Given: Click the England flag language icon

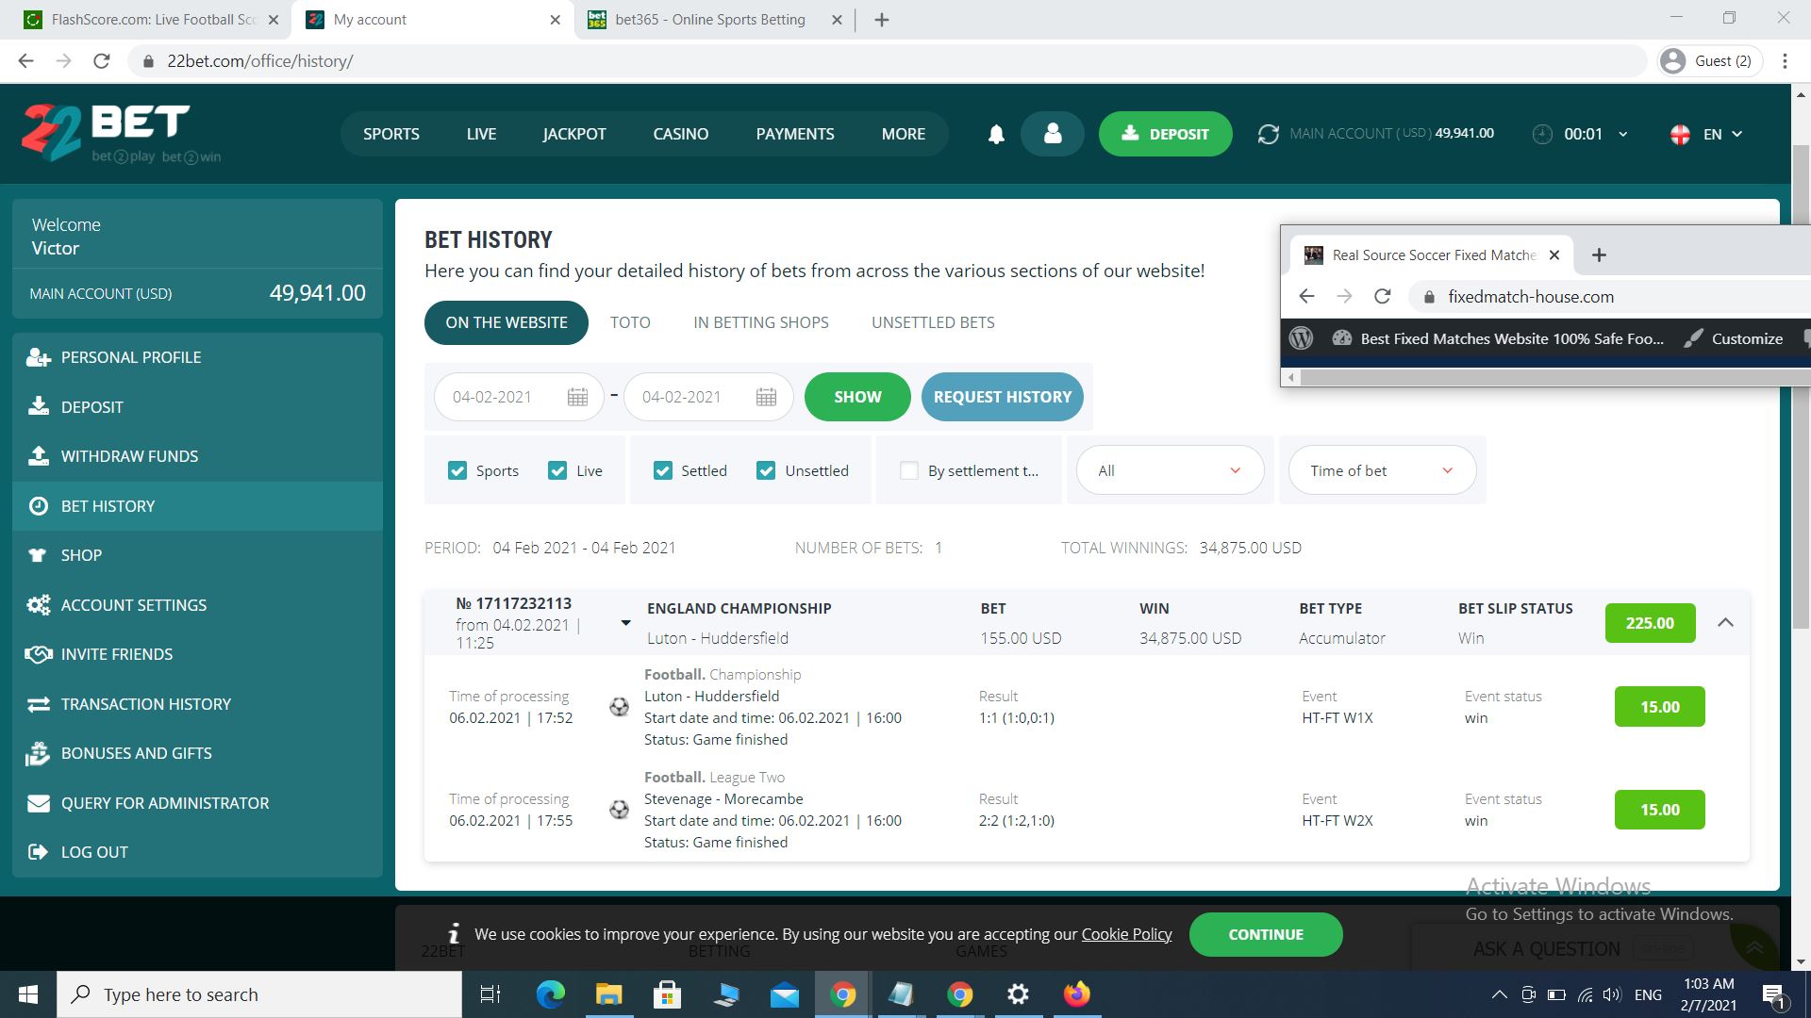Looking at the screenshot, I should tap(1680, 134).
